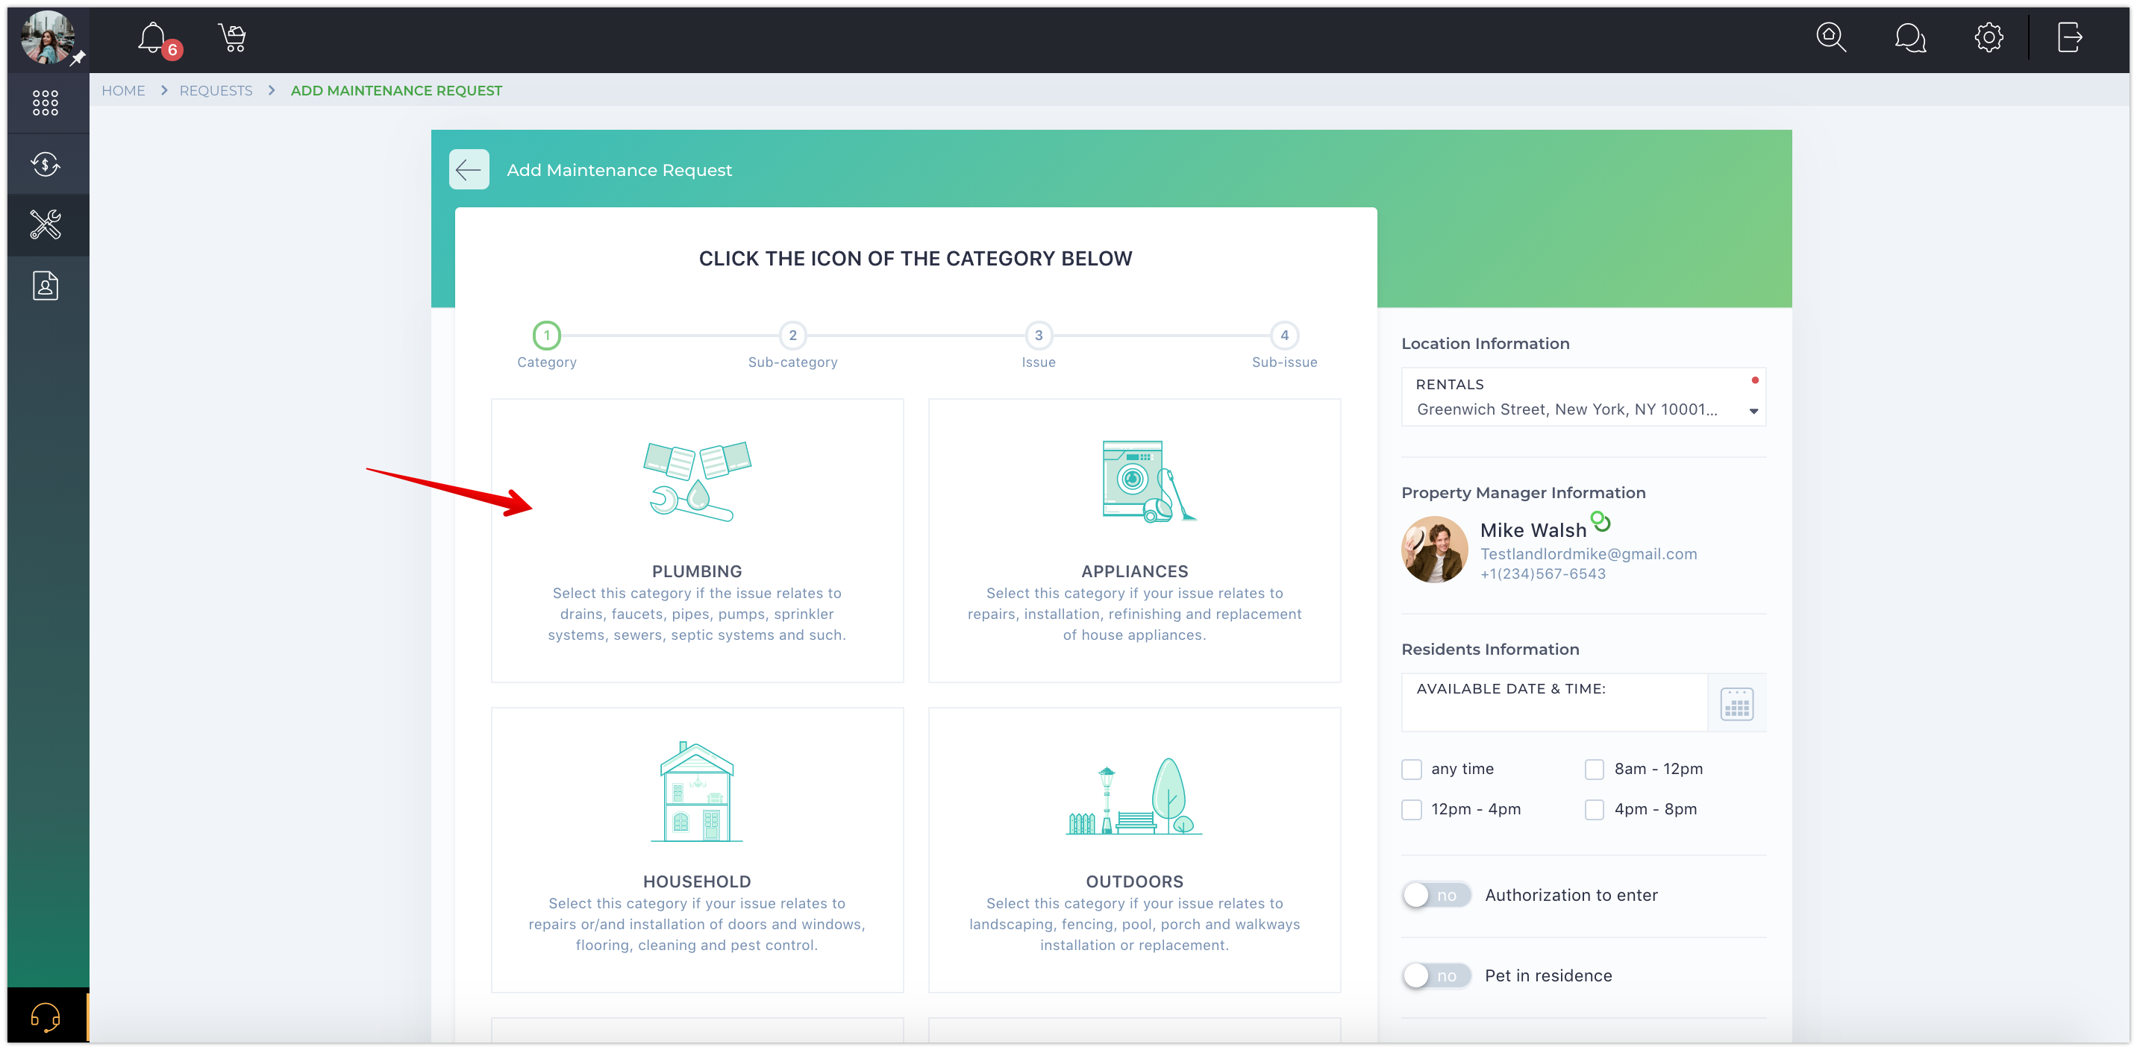Select the Appliances washing machine icon
Image resolution: width=2137 pixels, height=1050 pixels.
[1148, 482]
